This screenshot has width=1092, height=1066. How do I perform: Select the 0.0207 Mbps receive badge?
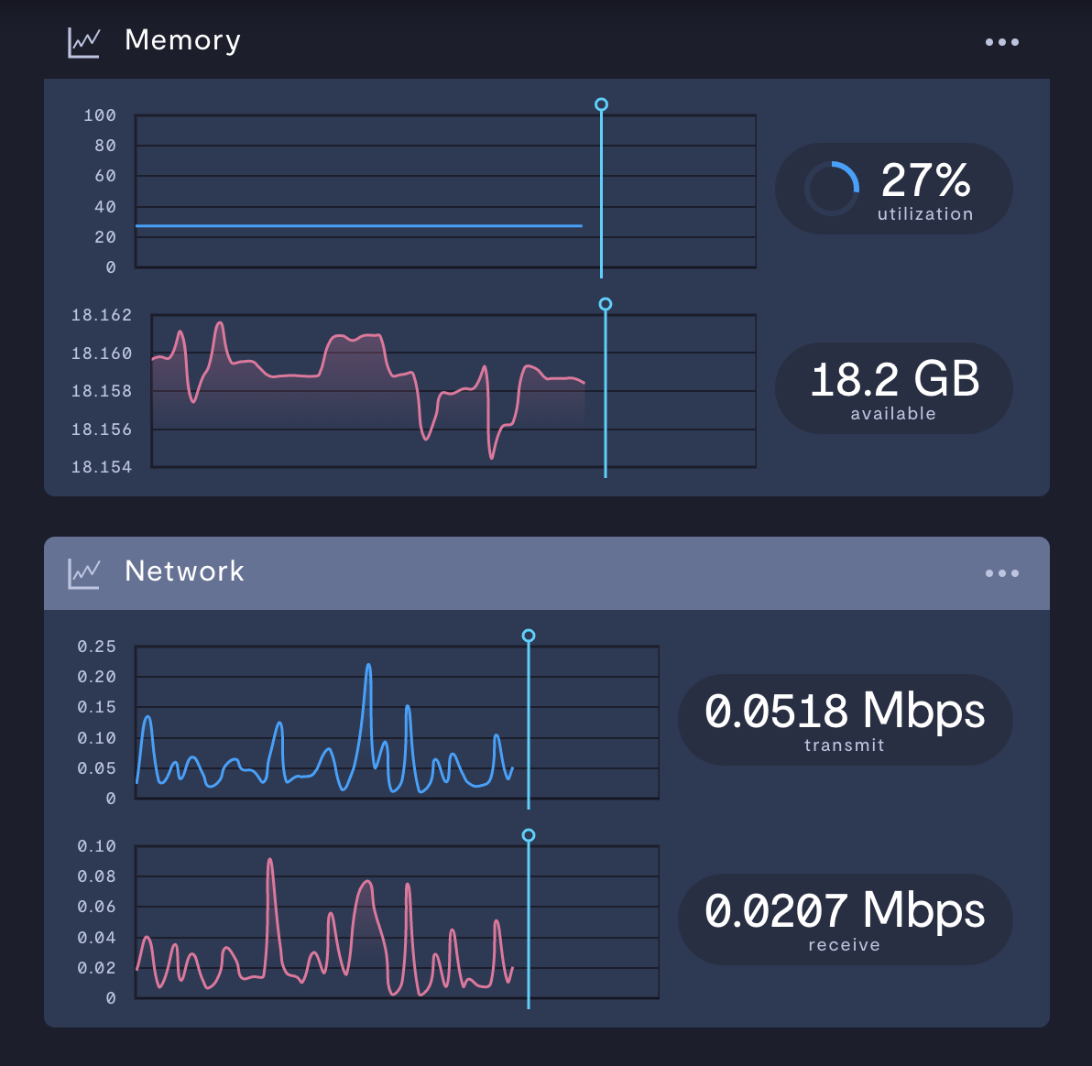pos(845,919)
